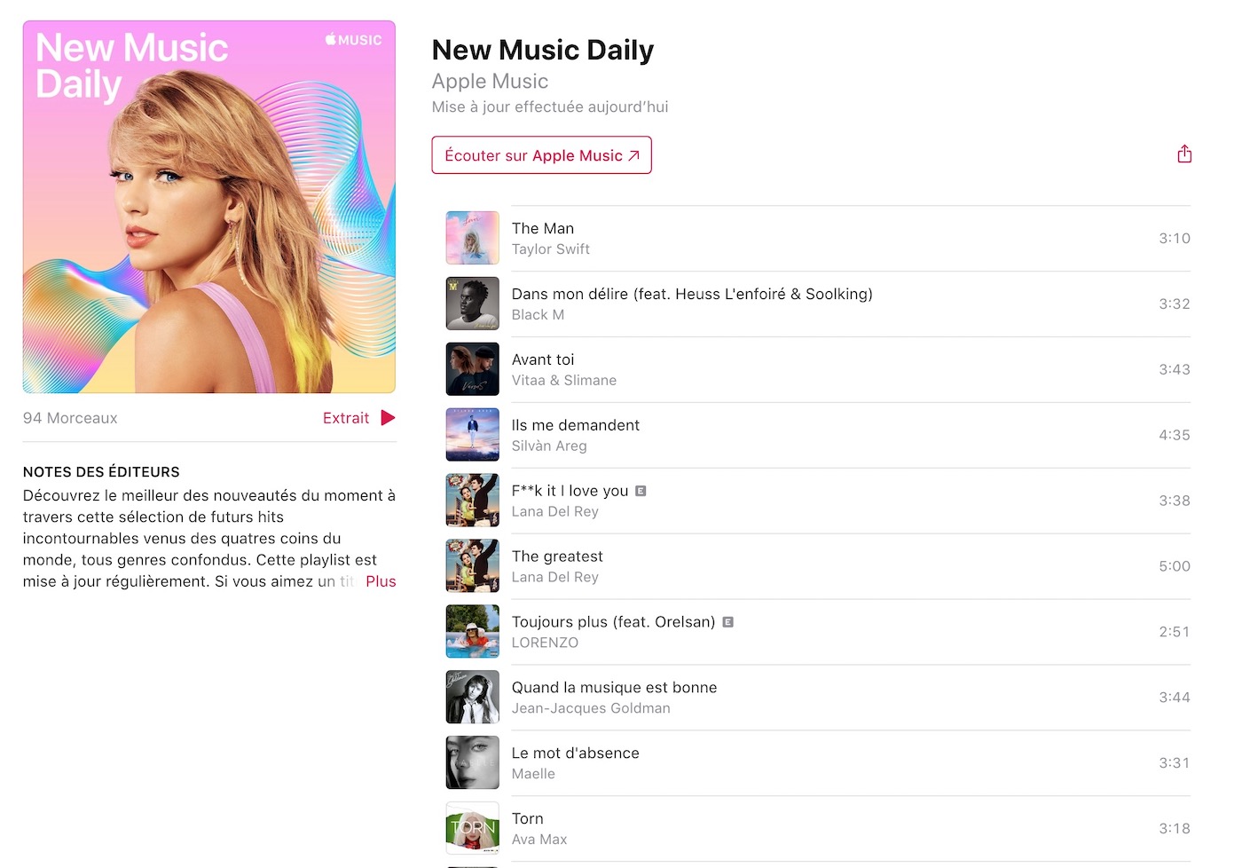Open Écouter sur Apple Music button
Screen dimensions: 1242x868
541,155
